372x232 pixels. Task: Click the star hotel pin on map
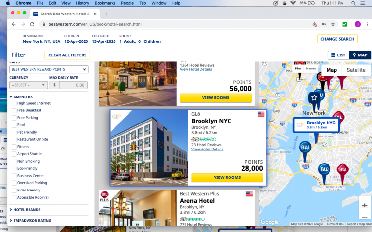[x=314, y=97]
